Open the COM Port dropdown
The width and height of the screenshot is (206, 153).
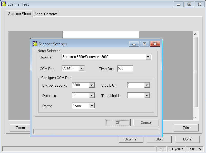click(81, 68)
